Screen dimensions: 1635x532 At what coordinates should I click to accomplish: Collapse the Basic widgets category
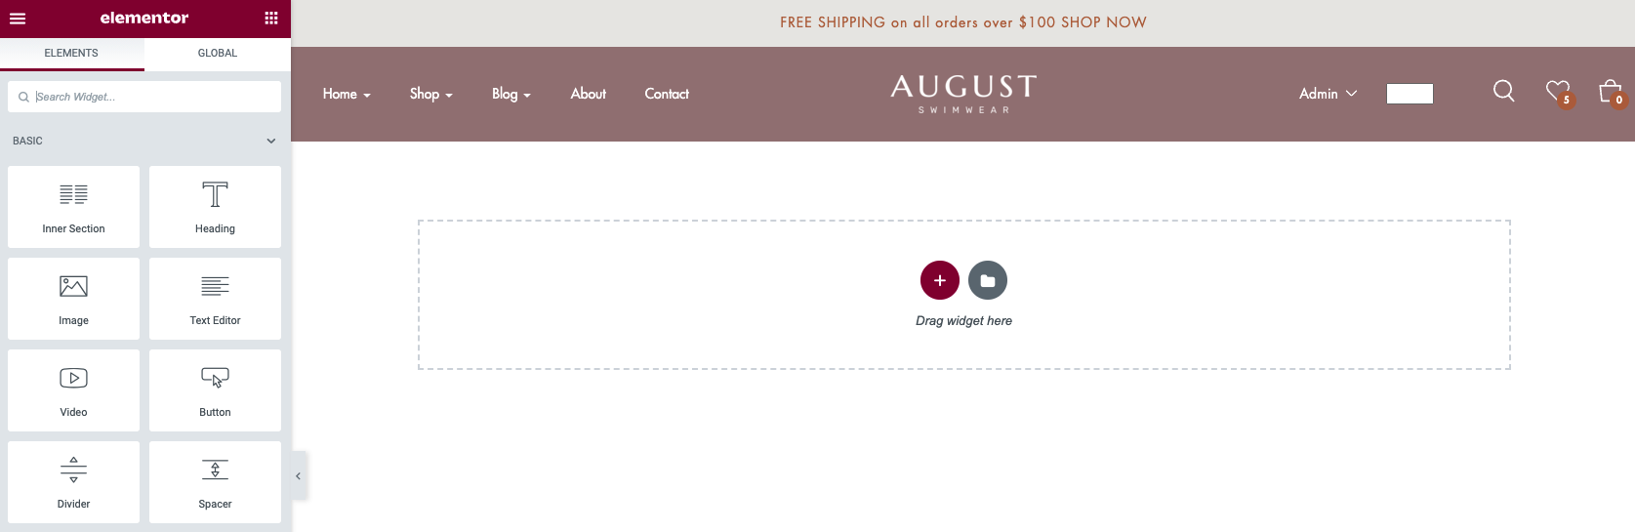point(270,142)
